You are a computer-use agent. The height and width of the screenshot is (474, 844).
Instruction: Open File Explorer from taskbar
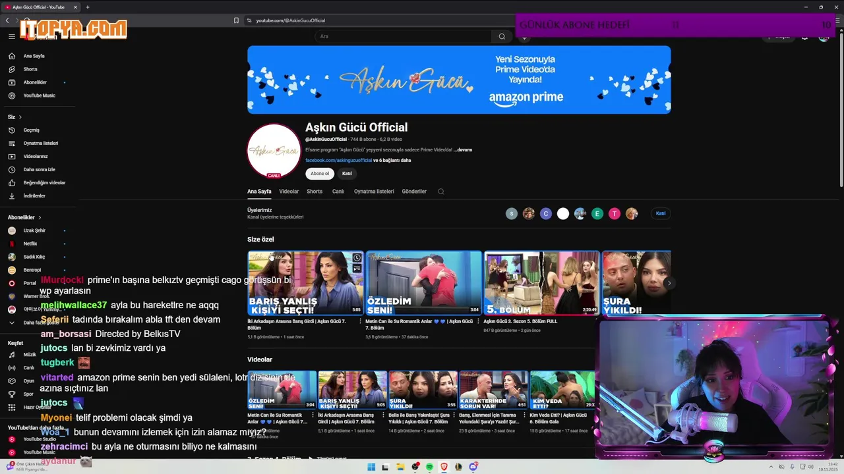[400, 467]
